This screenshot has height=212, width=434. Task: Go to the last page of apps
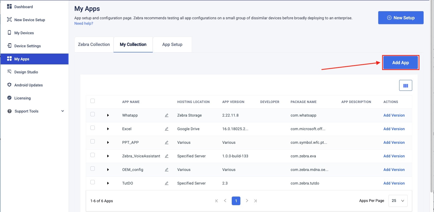255,201
